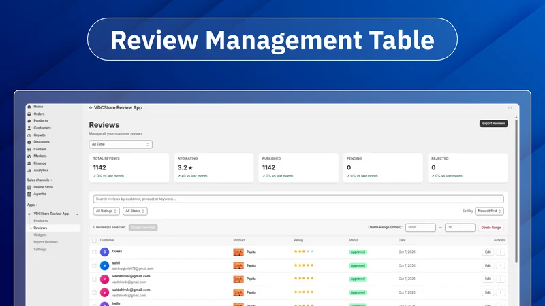Click the Rejected stat card
The height and width of the screenshot is (306, 545).
click(467, 167)
